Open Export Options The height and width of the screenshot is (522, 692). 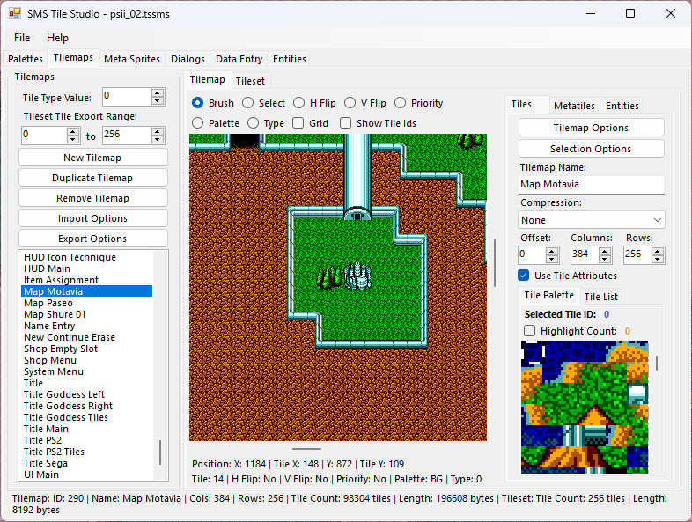pyautogui.click(x=92, y=239)
